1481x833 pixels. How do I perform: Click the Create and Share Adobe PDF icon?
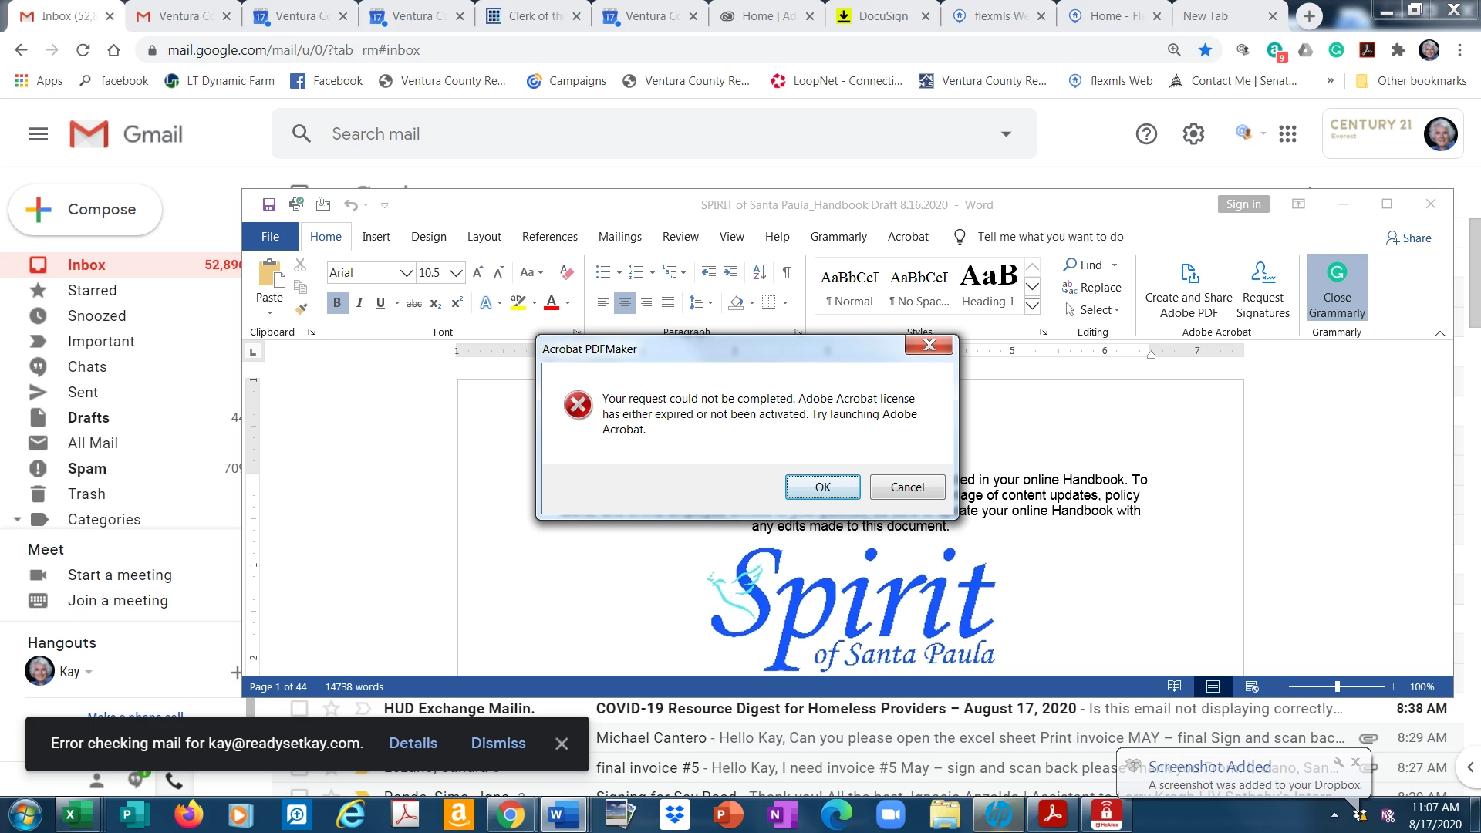tap(1189, 275)
